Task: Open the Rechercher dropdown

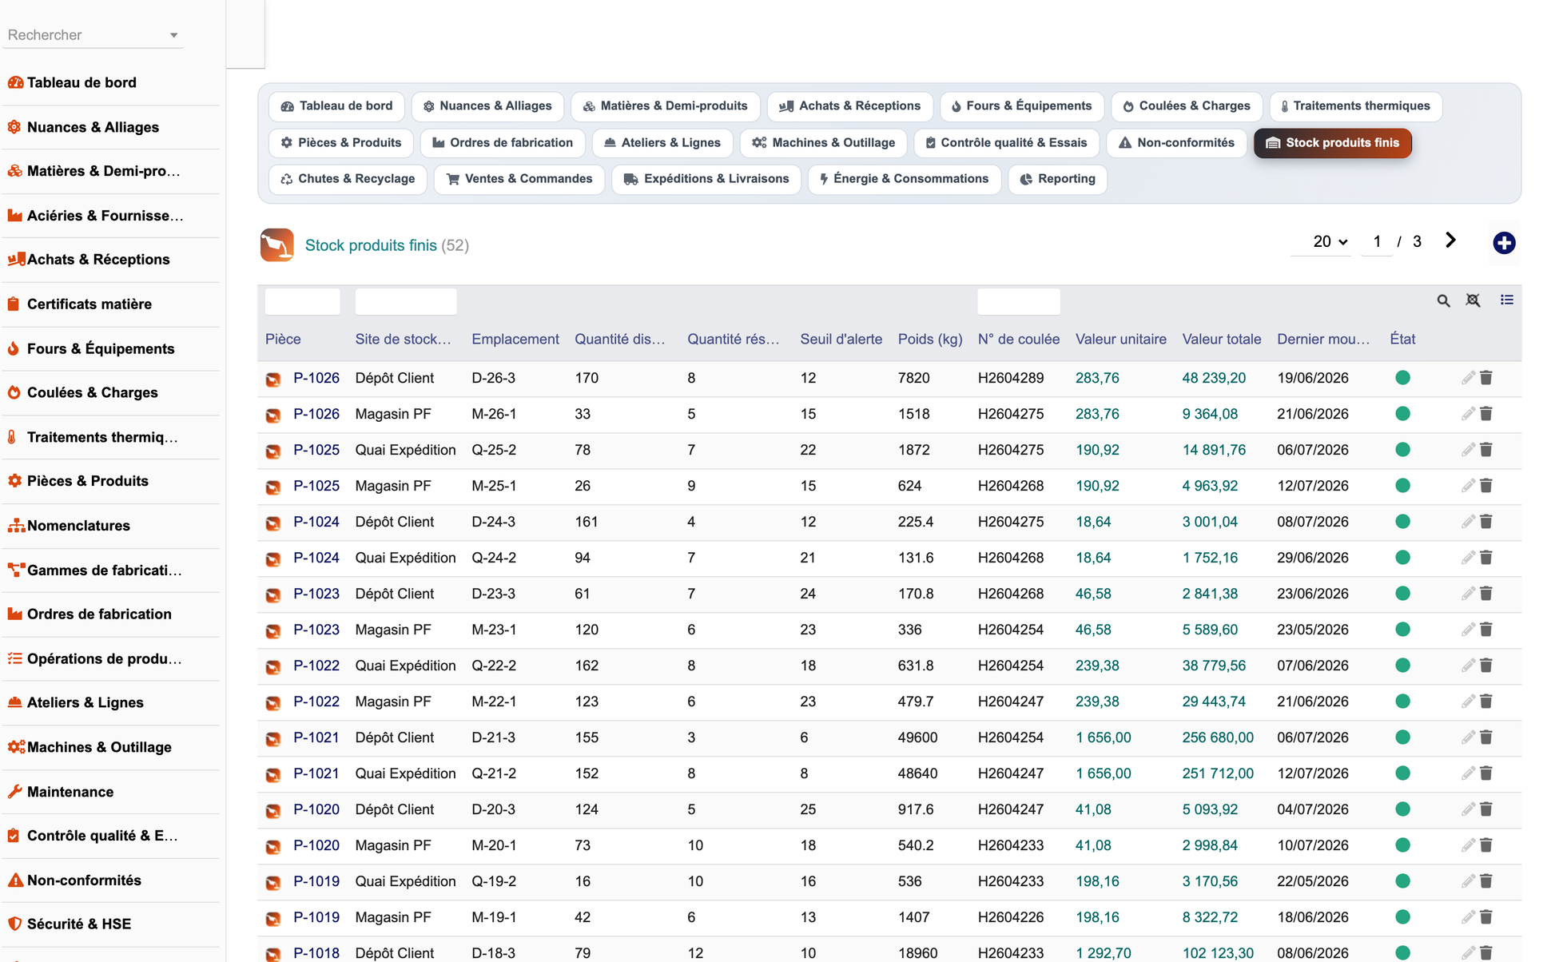Action: 93,35
